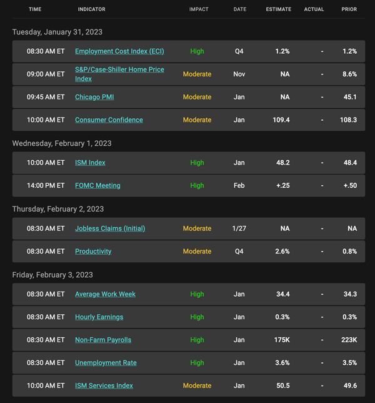Click the TIME column header
375x403 pixels.
(35, 9)
